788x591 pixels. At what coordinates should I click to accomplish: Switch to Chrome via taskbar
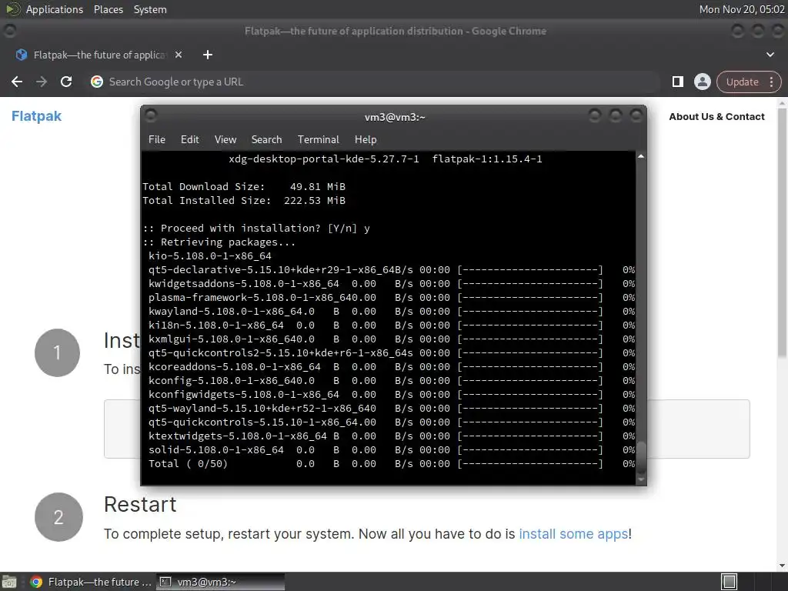pos(91,582)
